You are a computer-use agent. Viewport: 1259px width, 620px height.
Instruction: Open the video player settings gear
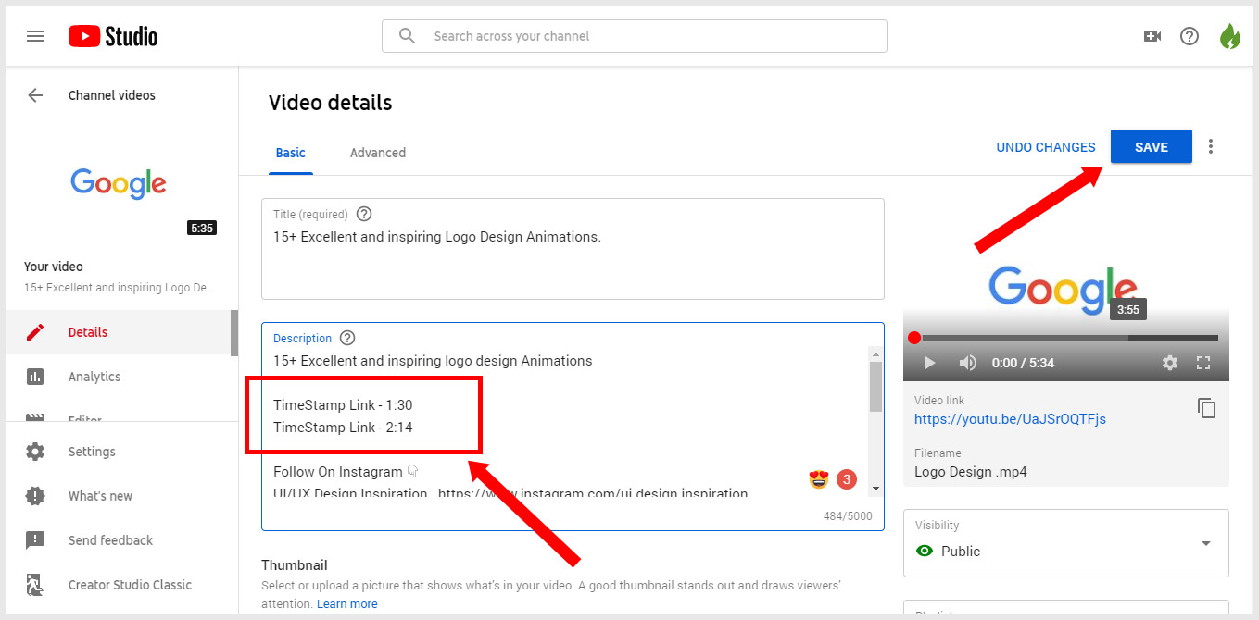1170,363
